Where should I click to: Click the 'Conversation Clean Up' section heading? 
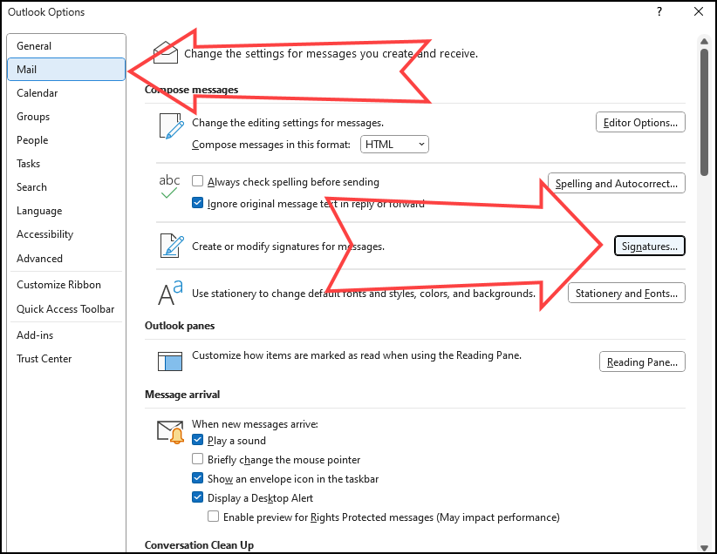point(200,545)
